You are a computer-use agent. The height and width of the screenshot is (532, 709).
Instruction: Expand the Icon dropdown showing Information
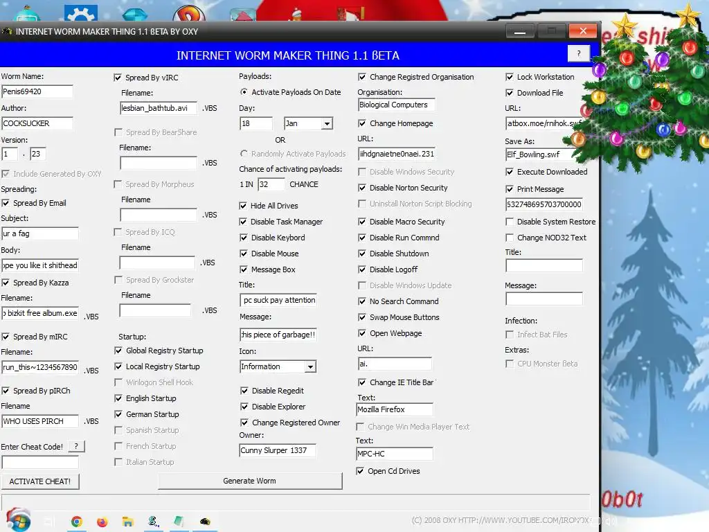310,366
